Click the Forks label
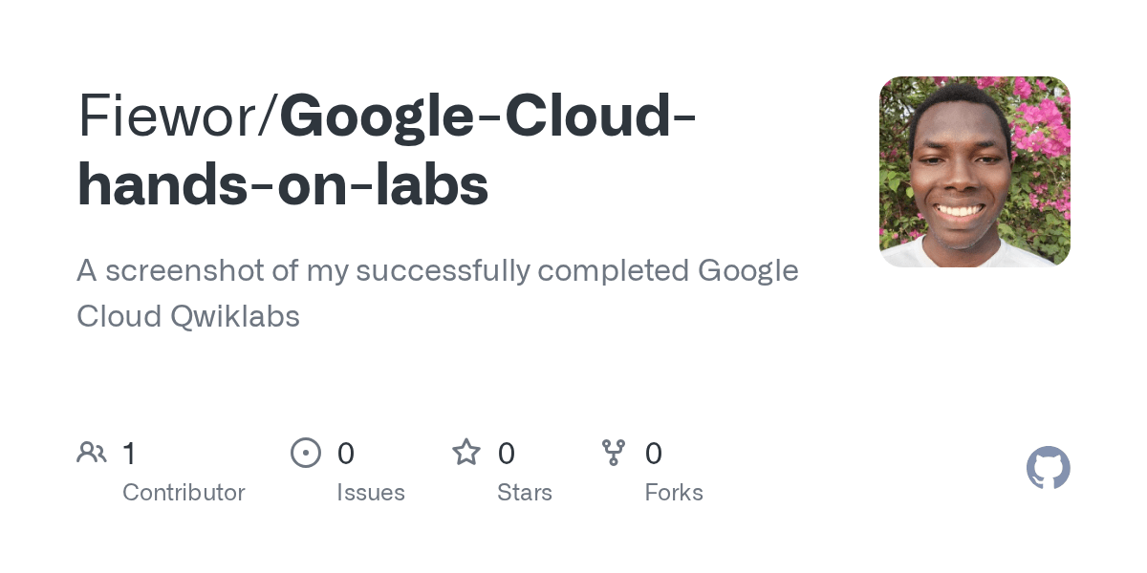Screen dimensions: 1147x573 pos(674,493)
